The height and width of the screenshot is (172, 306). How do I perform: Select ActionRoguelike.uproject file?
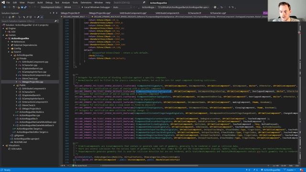(27, 139)
